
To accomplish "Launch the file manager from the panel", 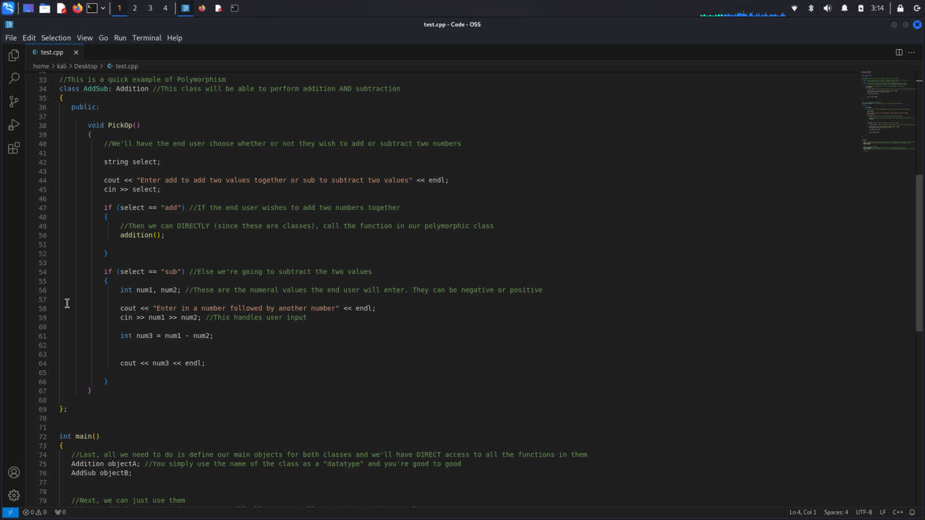I will pos(45,8).
